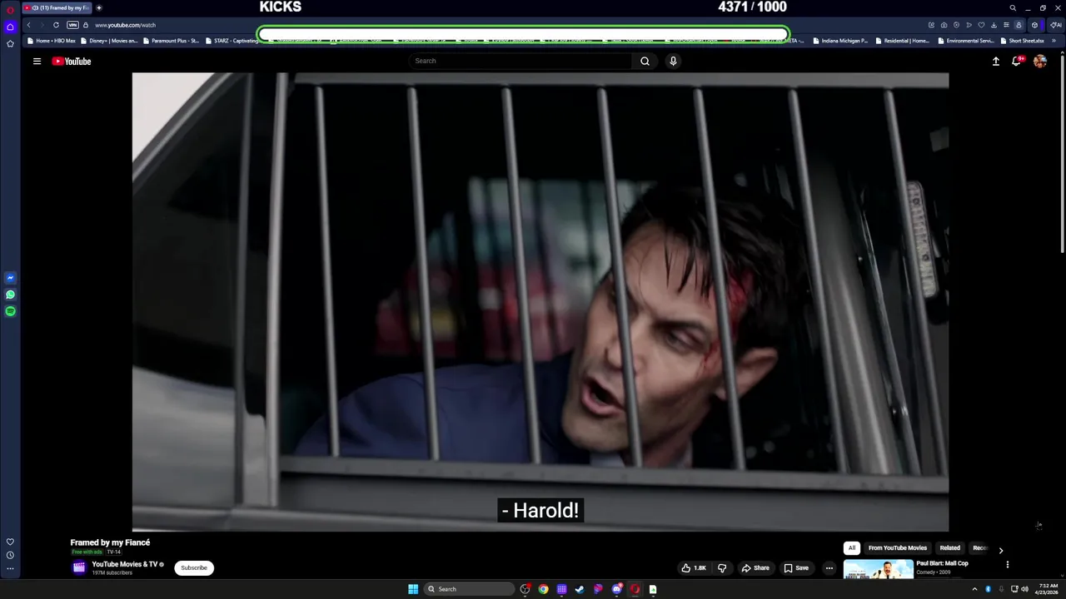Go to the YouTube home logo
The height and width of the screenshot is (599, 1066).
click(x=72, y=61)
